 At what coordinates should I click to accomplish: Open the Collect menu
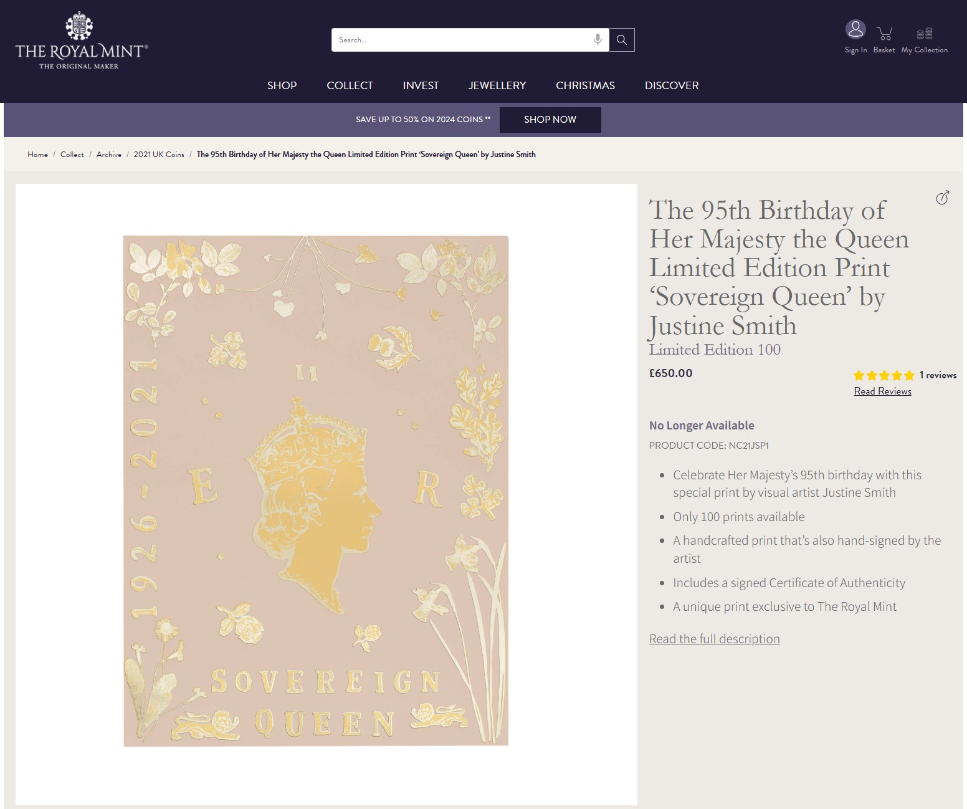[350, 85]
